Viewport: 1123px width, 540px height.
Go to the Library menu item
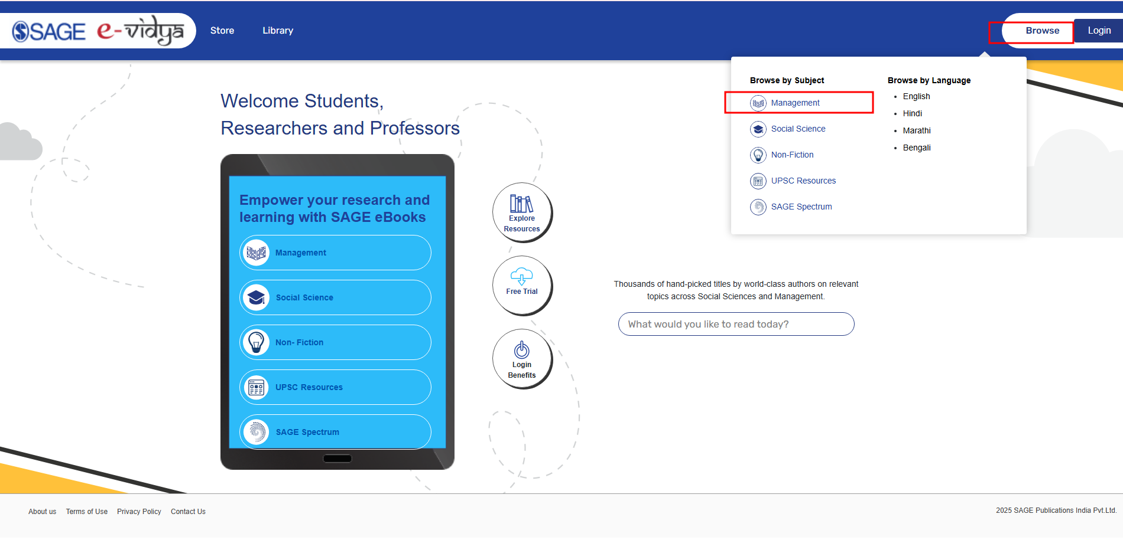pos(278,31)
